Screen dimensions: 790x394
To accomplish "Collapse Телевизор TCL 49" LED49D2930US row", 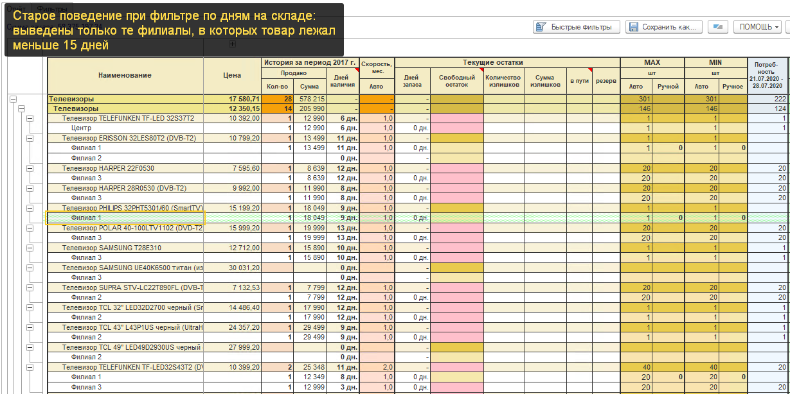I will [x=30, y=347].
